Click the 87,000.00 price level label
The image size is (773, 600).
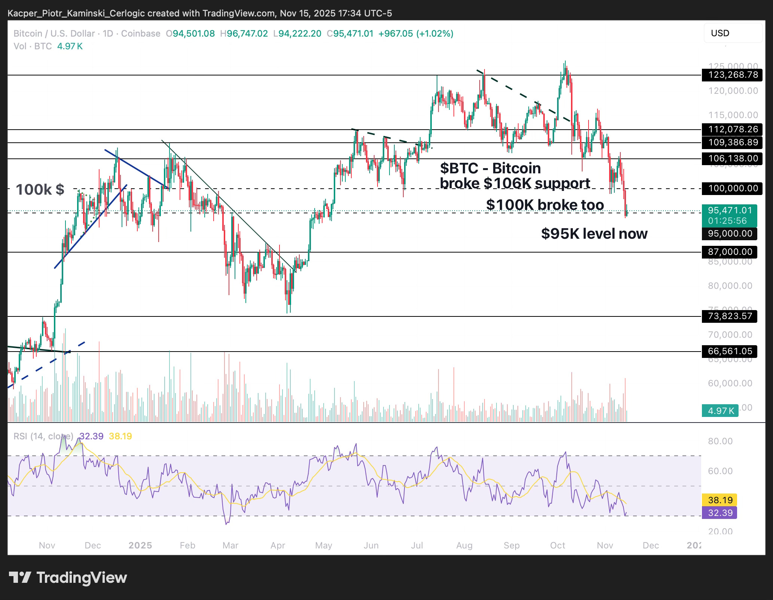[x=730, y=252]
